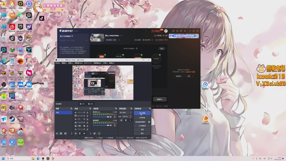This screenshot has height=161, width=286.
Task: Open the 视图(V) menu in OBS
Action: (x=70, y=63)
